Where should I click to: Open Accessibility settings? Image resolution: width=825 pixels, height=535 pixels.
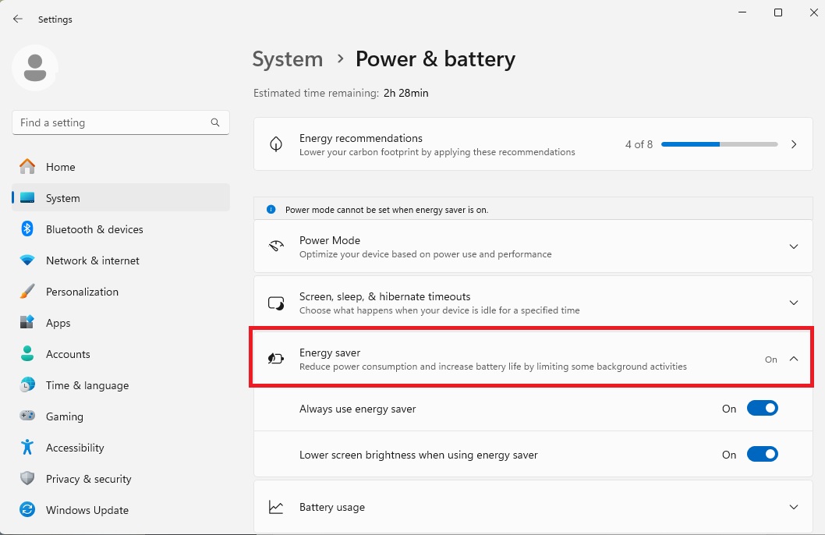pos(121,448)
